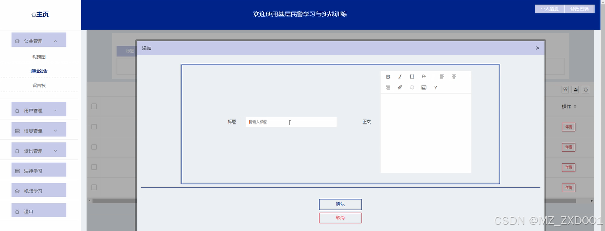Sort by the 操作 column arrows
This screenshot has width=605, height=231.
click(x=575, y=106)
